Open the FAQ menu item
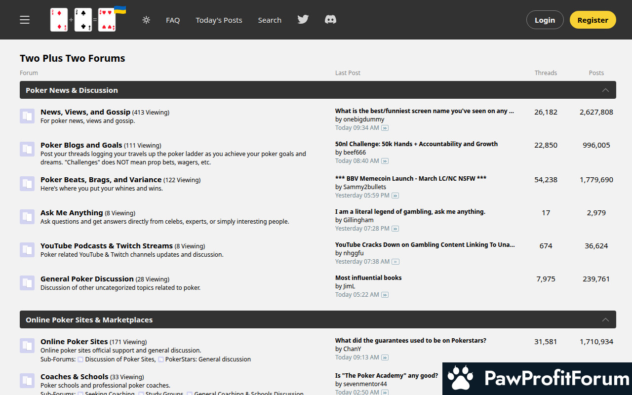 coord(173,20)
